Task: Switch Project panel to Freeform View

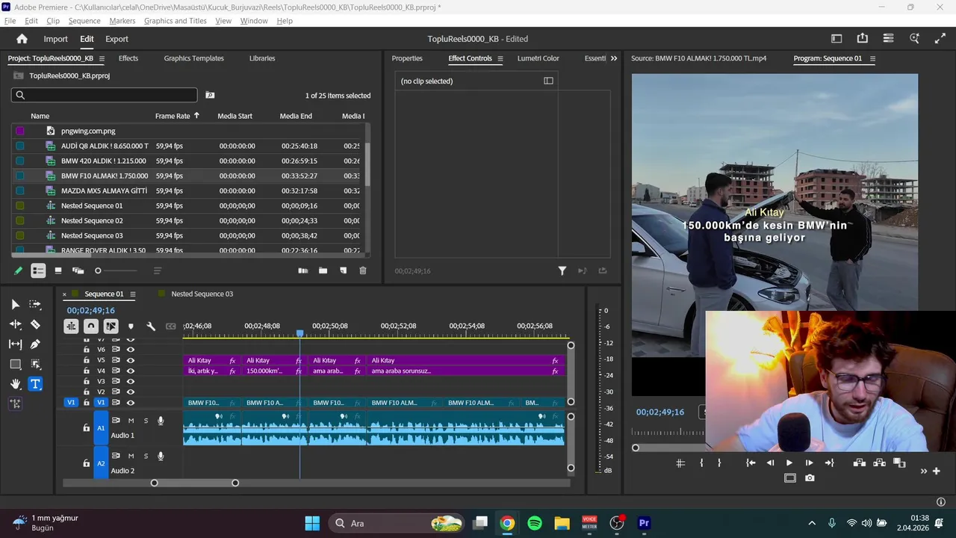Action: click(x=78, y=270)
